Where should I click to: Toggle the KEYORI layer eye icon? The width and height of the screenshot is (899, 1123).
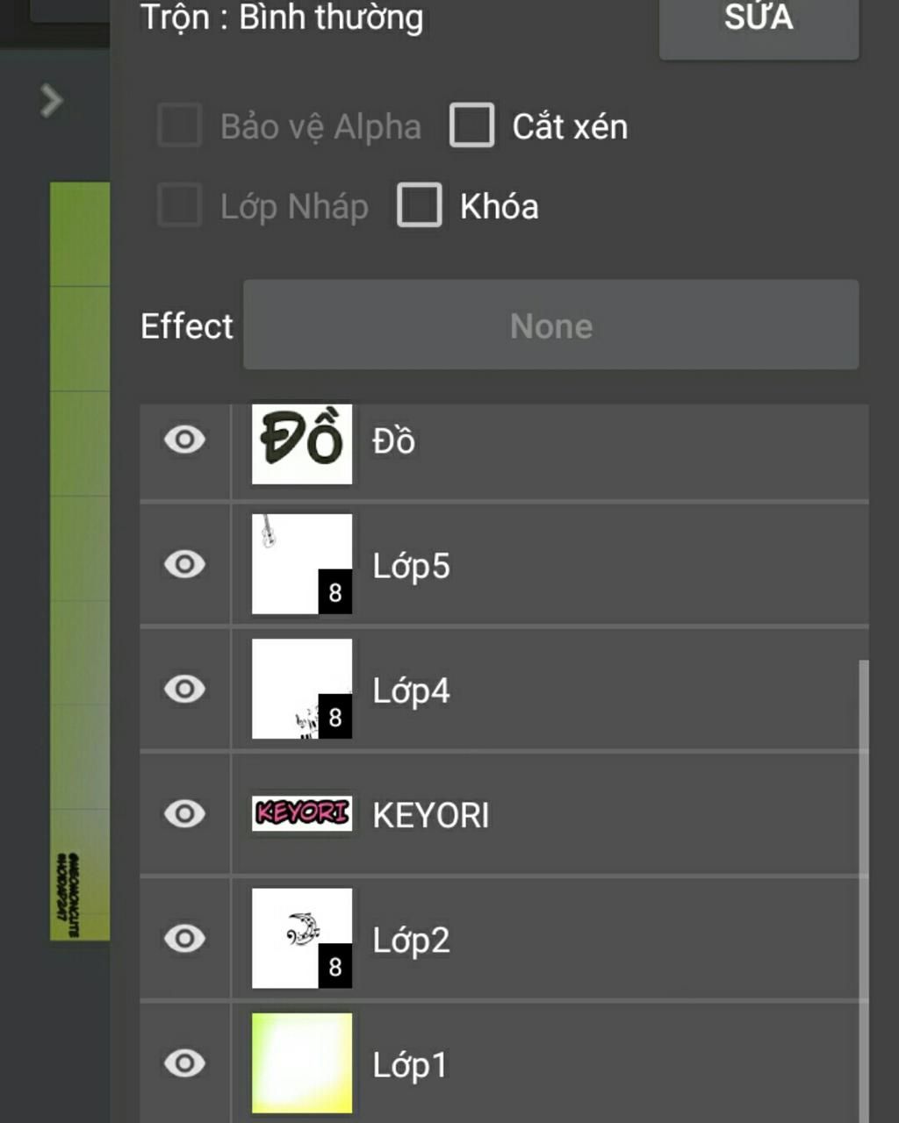tap(184, 814)
